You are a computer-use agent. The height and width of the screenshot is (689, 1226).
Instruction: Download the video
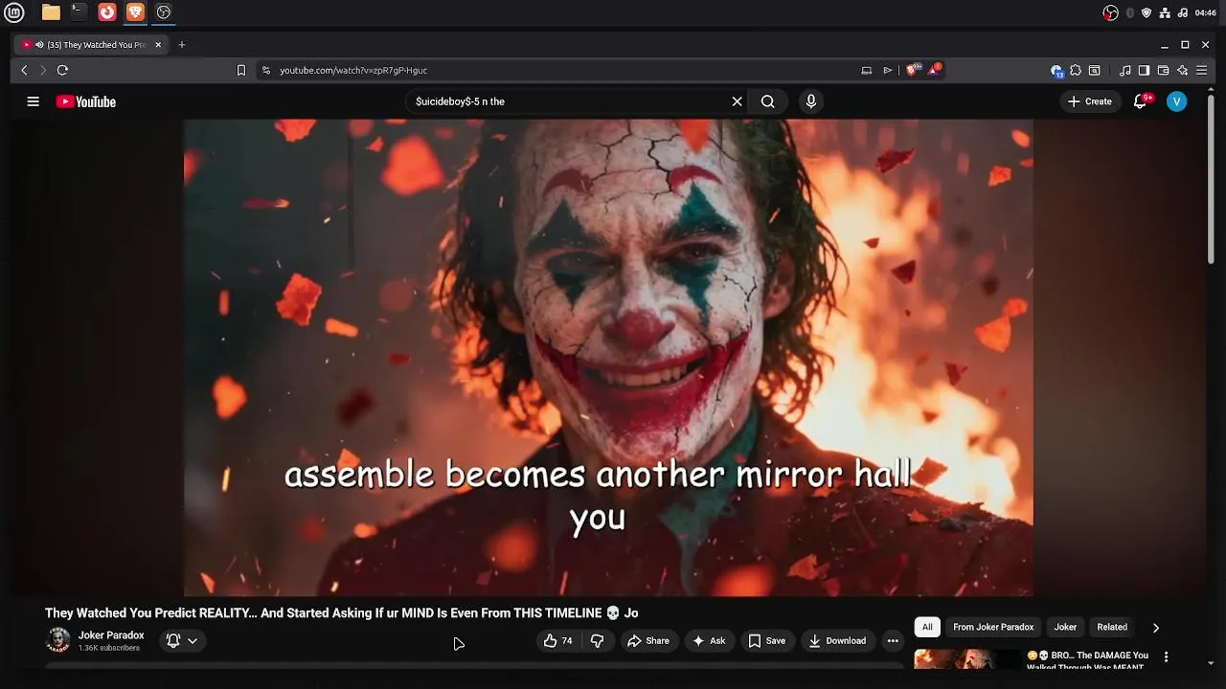coord(837,641)
